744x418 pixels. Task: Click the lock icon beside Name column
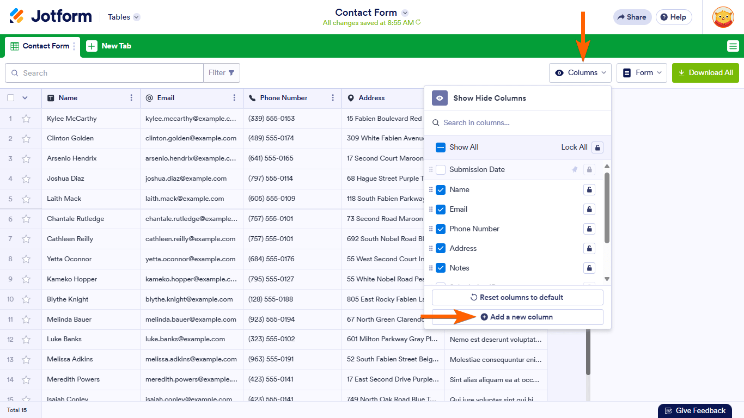[589, 190]
